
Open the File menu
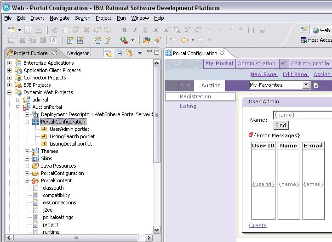(8, 18)
